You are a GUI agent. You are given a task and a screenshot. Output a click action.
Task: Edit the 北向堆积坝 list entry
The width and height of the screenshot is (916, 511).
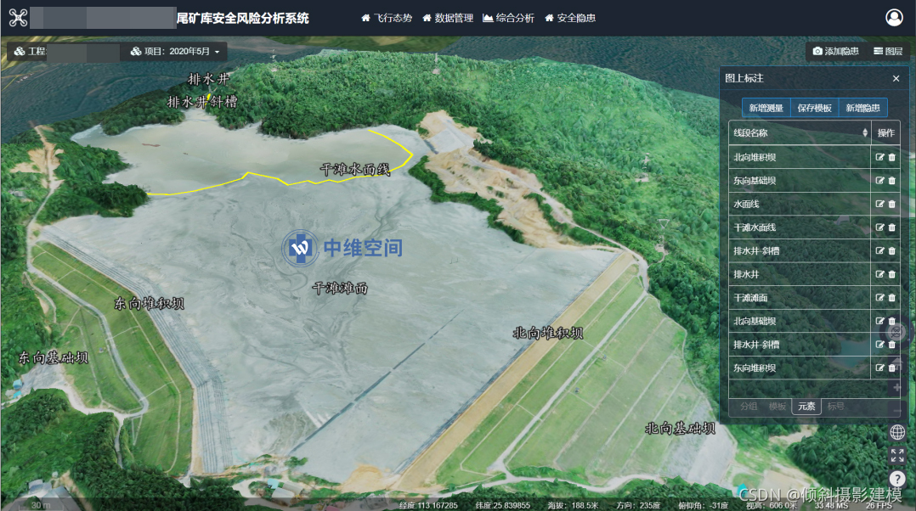pos(879,157)
